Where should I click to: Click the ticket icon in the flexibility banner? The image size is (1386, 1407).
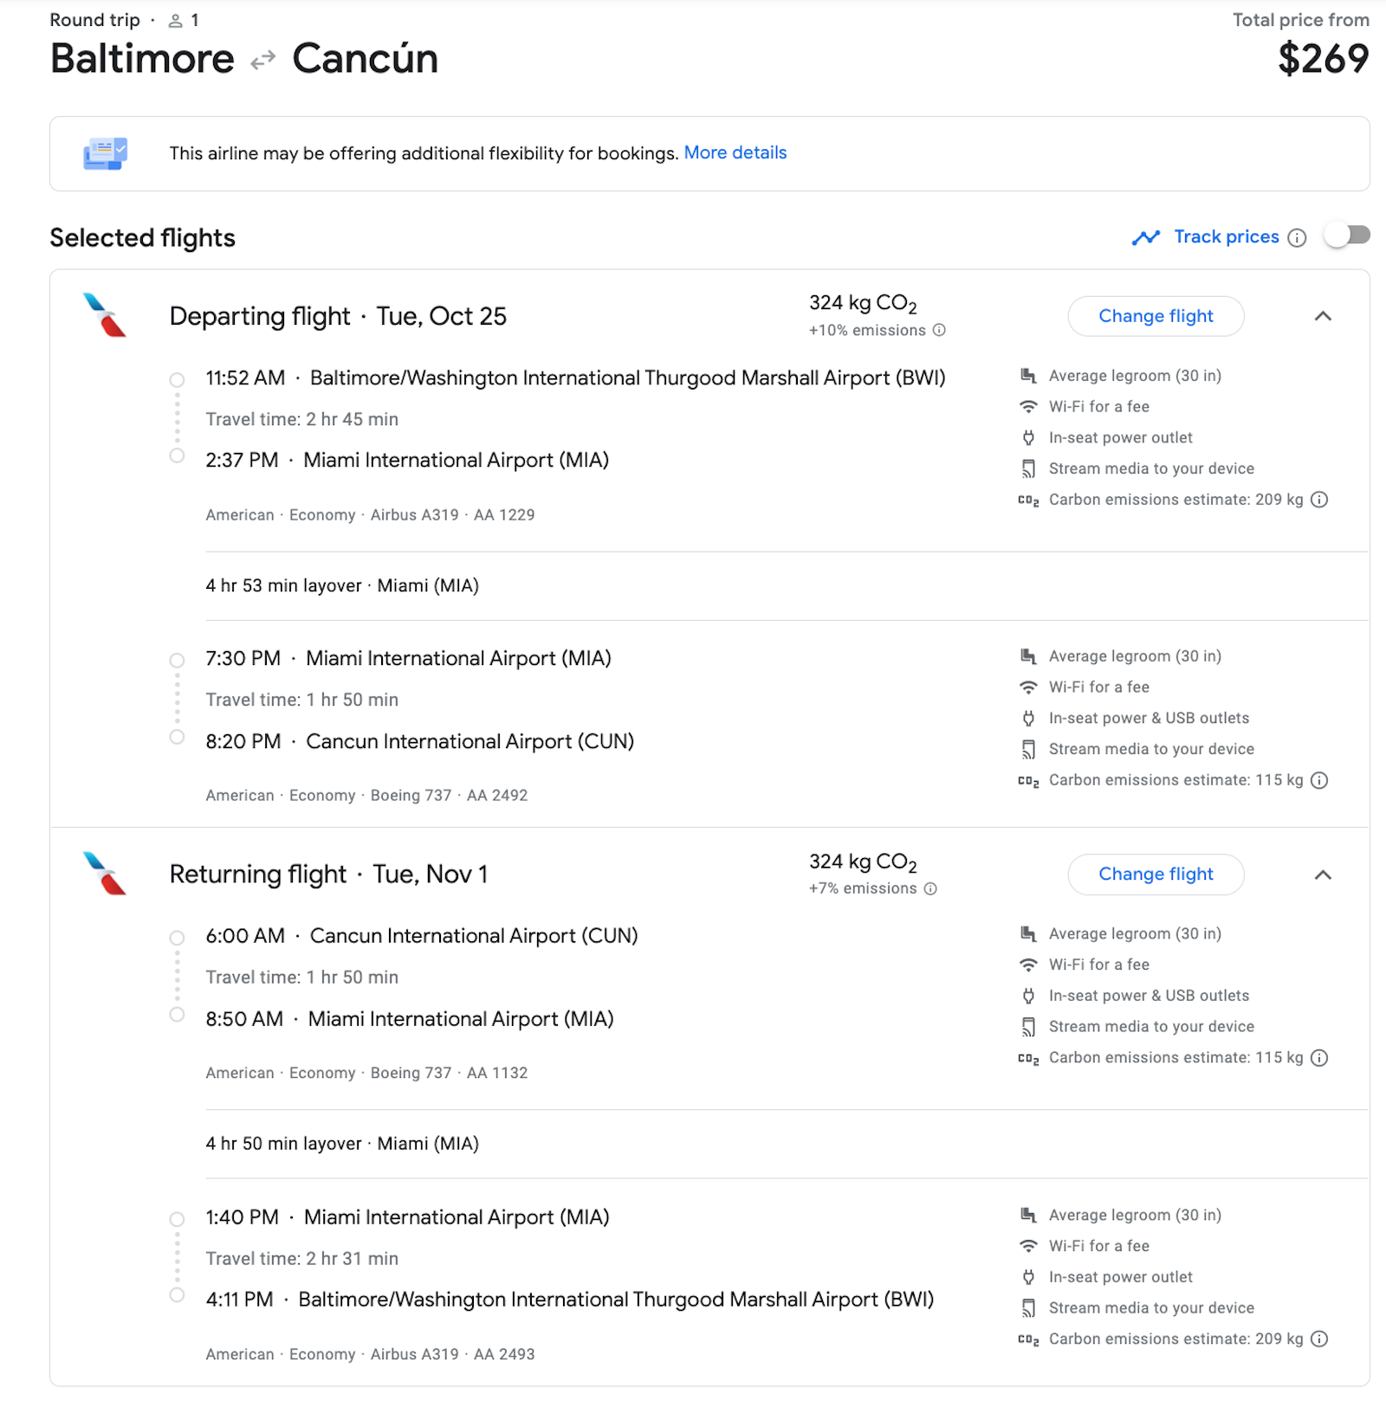pos(105,153)
